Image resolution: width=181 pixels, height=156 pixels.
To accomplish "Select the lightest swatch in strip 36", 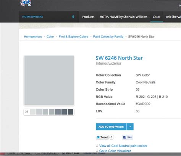I will tap(33, 112).
